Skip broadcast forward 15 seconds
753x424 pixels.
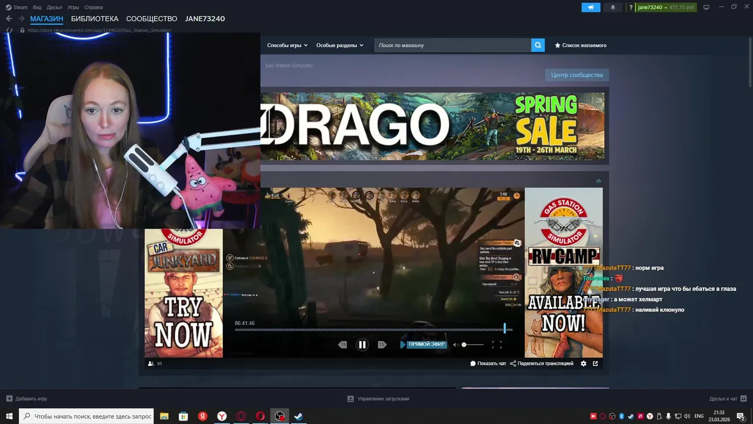pos(382,344)
